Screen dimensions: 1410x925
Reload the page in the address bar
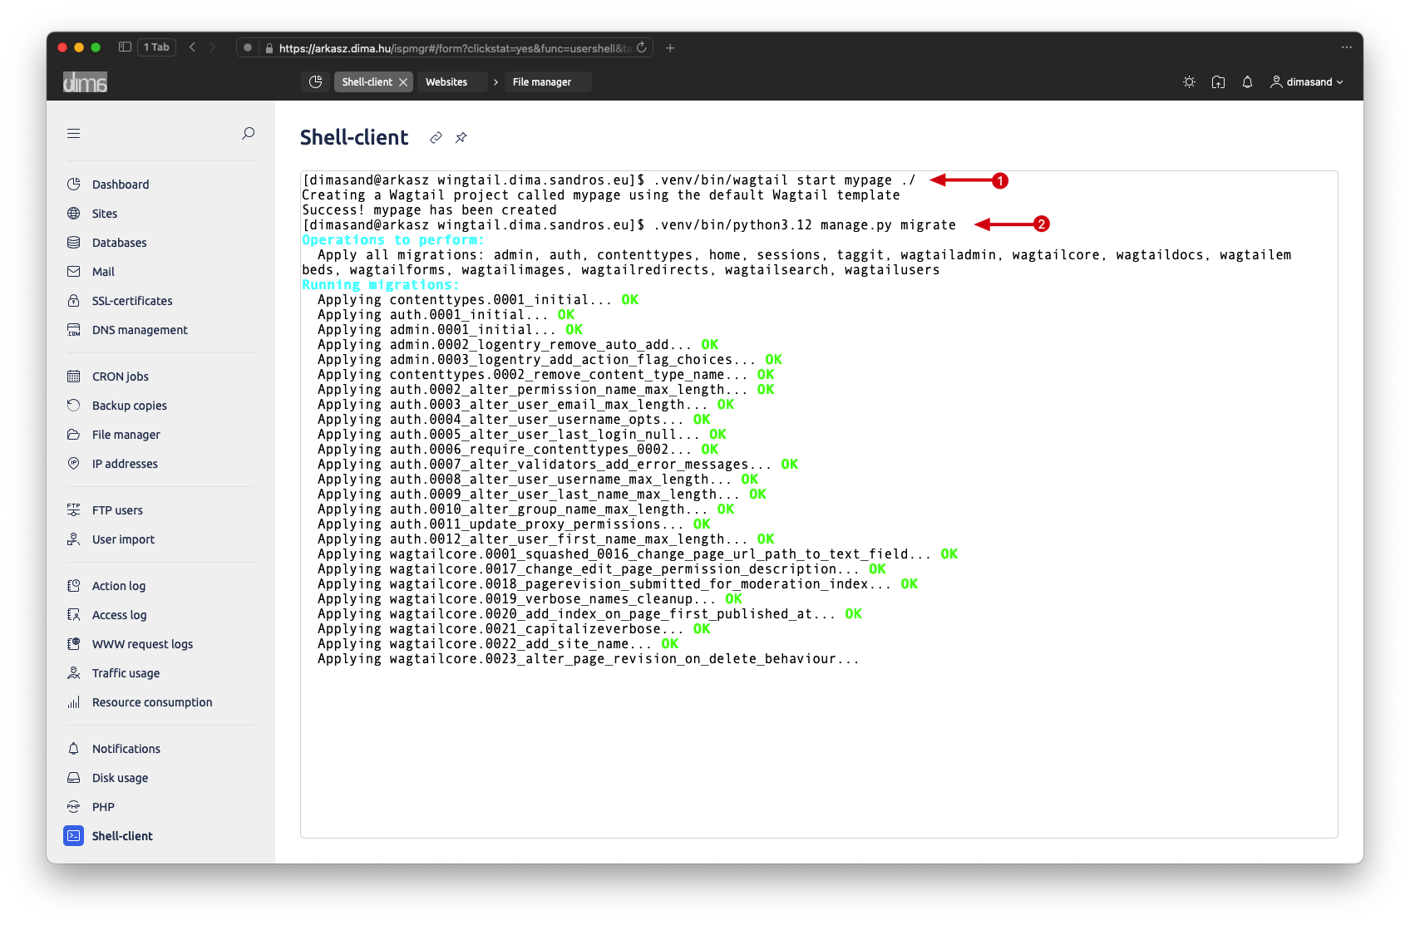click(642, 47)
